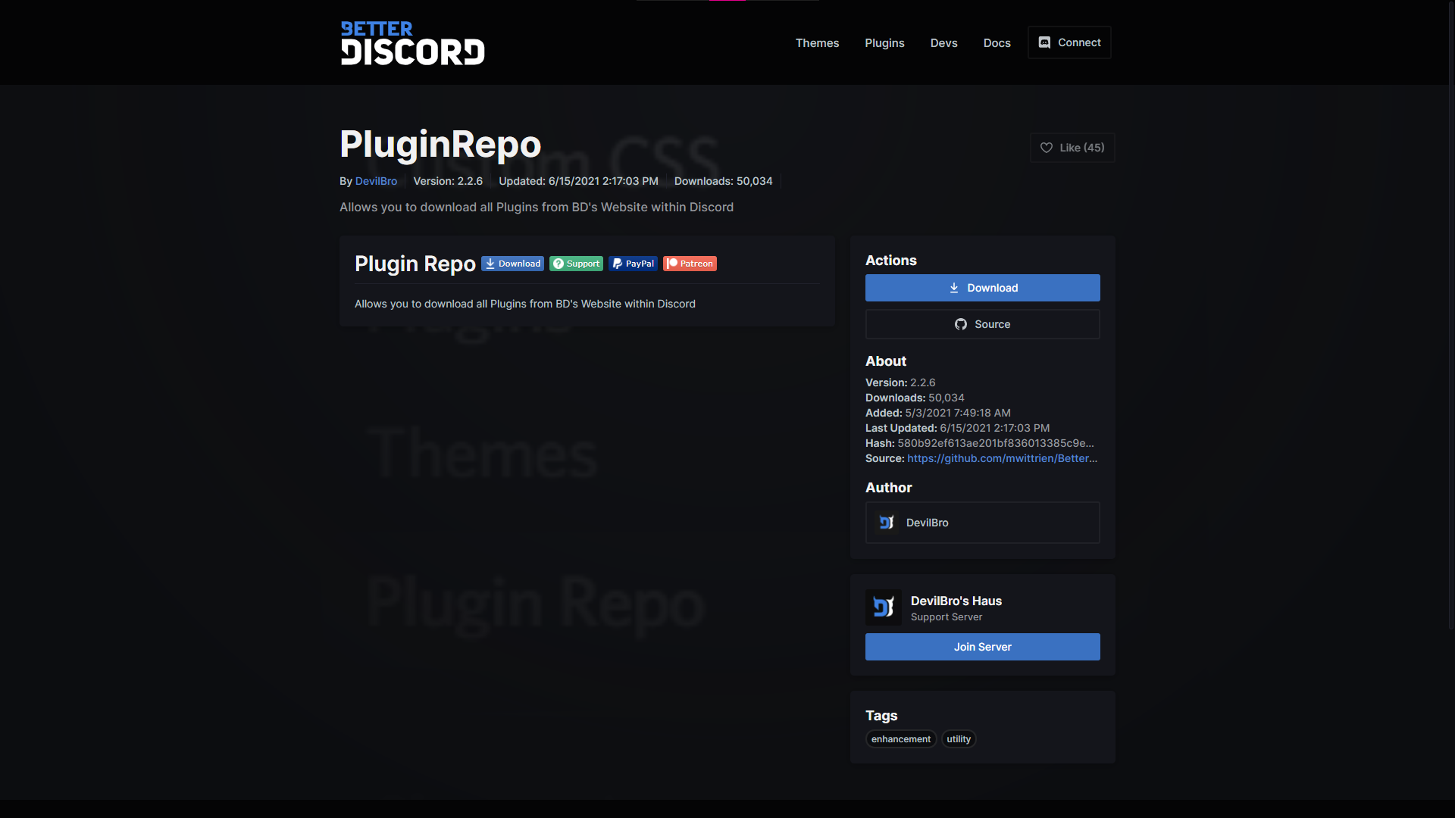Open the Plugins page
This screenshot has width=1455, height=818.
884,42
